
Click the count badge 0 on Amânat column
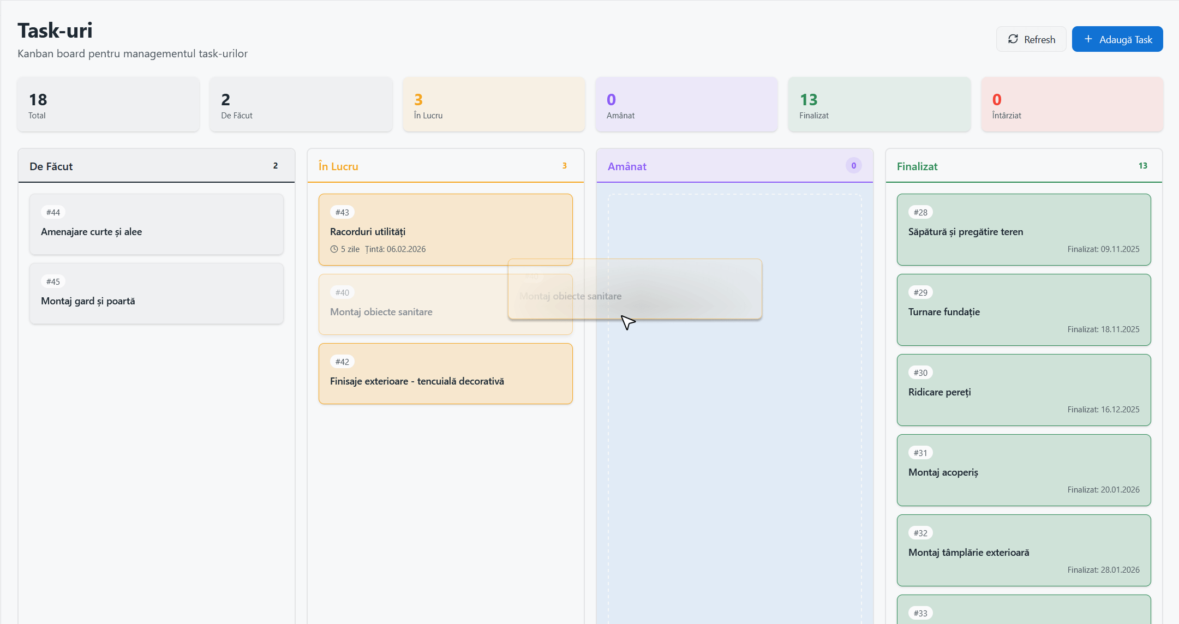pos(853,165)
